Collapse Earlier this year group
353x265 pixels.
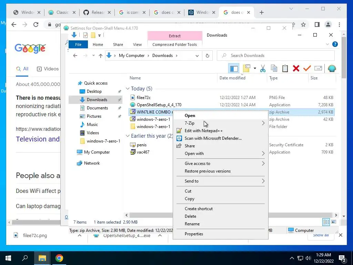[128, 136]
